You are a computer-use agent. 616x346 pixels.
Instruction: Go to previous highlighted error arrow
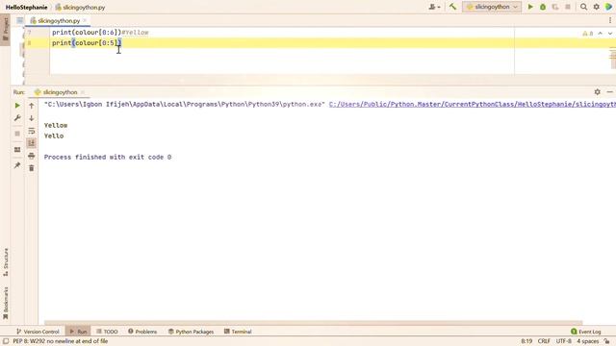click(x=601, y=34)
